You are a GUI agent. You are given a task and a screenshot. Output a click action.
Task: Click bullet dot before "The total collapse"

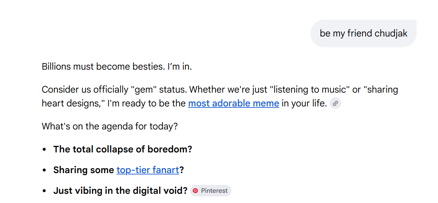coord(44,150)
